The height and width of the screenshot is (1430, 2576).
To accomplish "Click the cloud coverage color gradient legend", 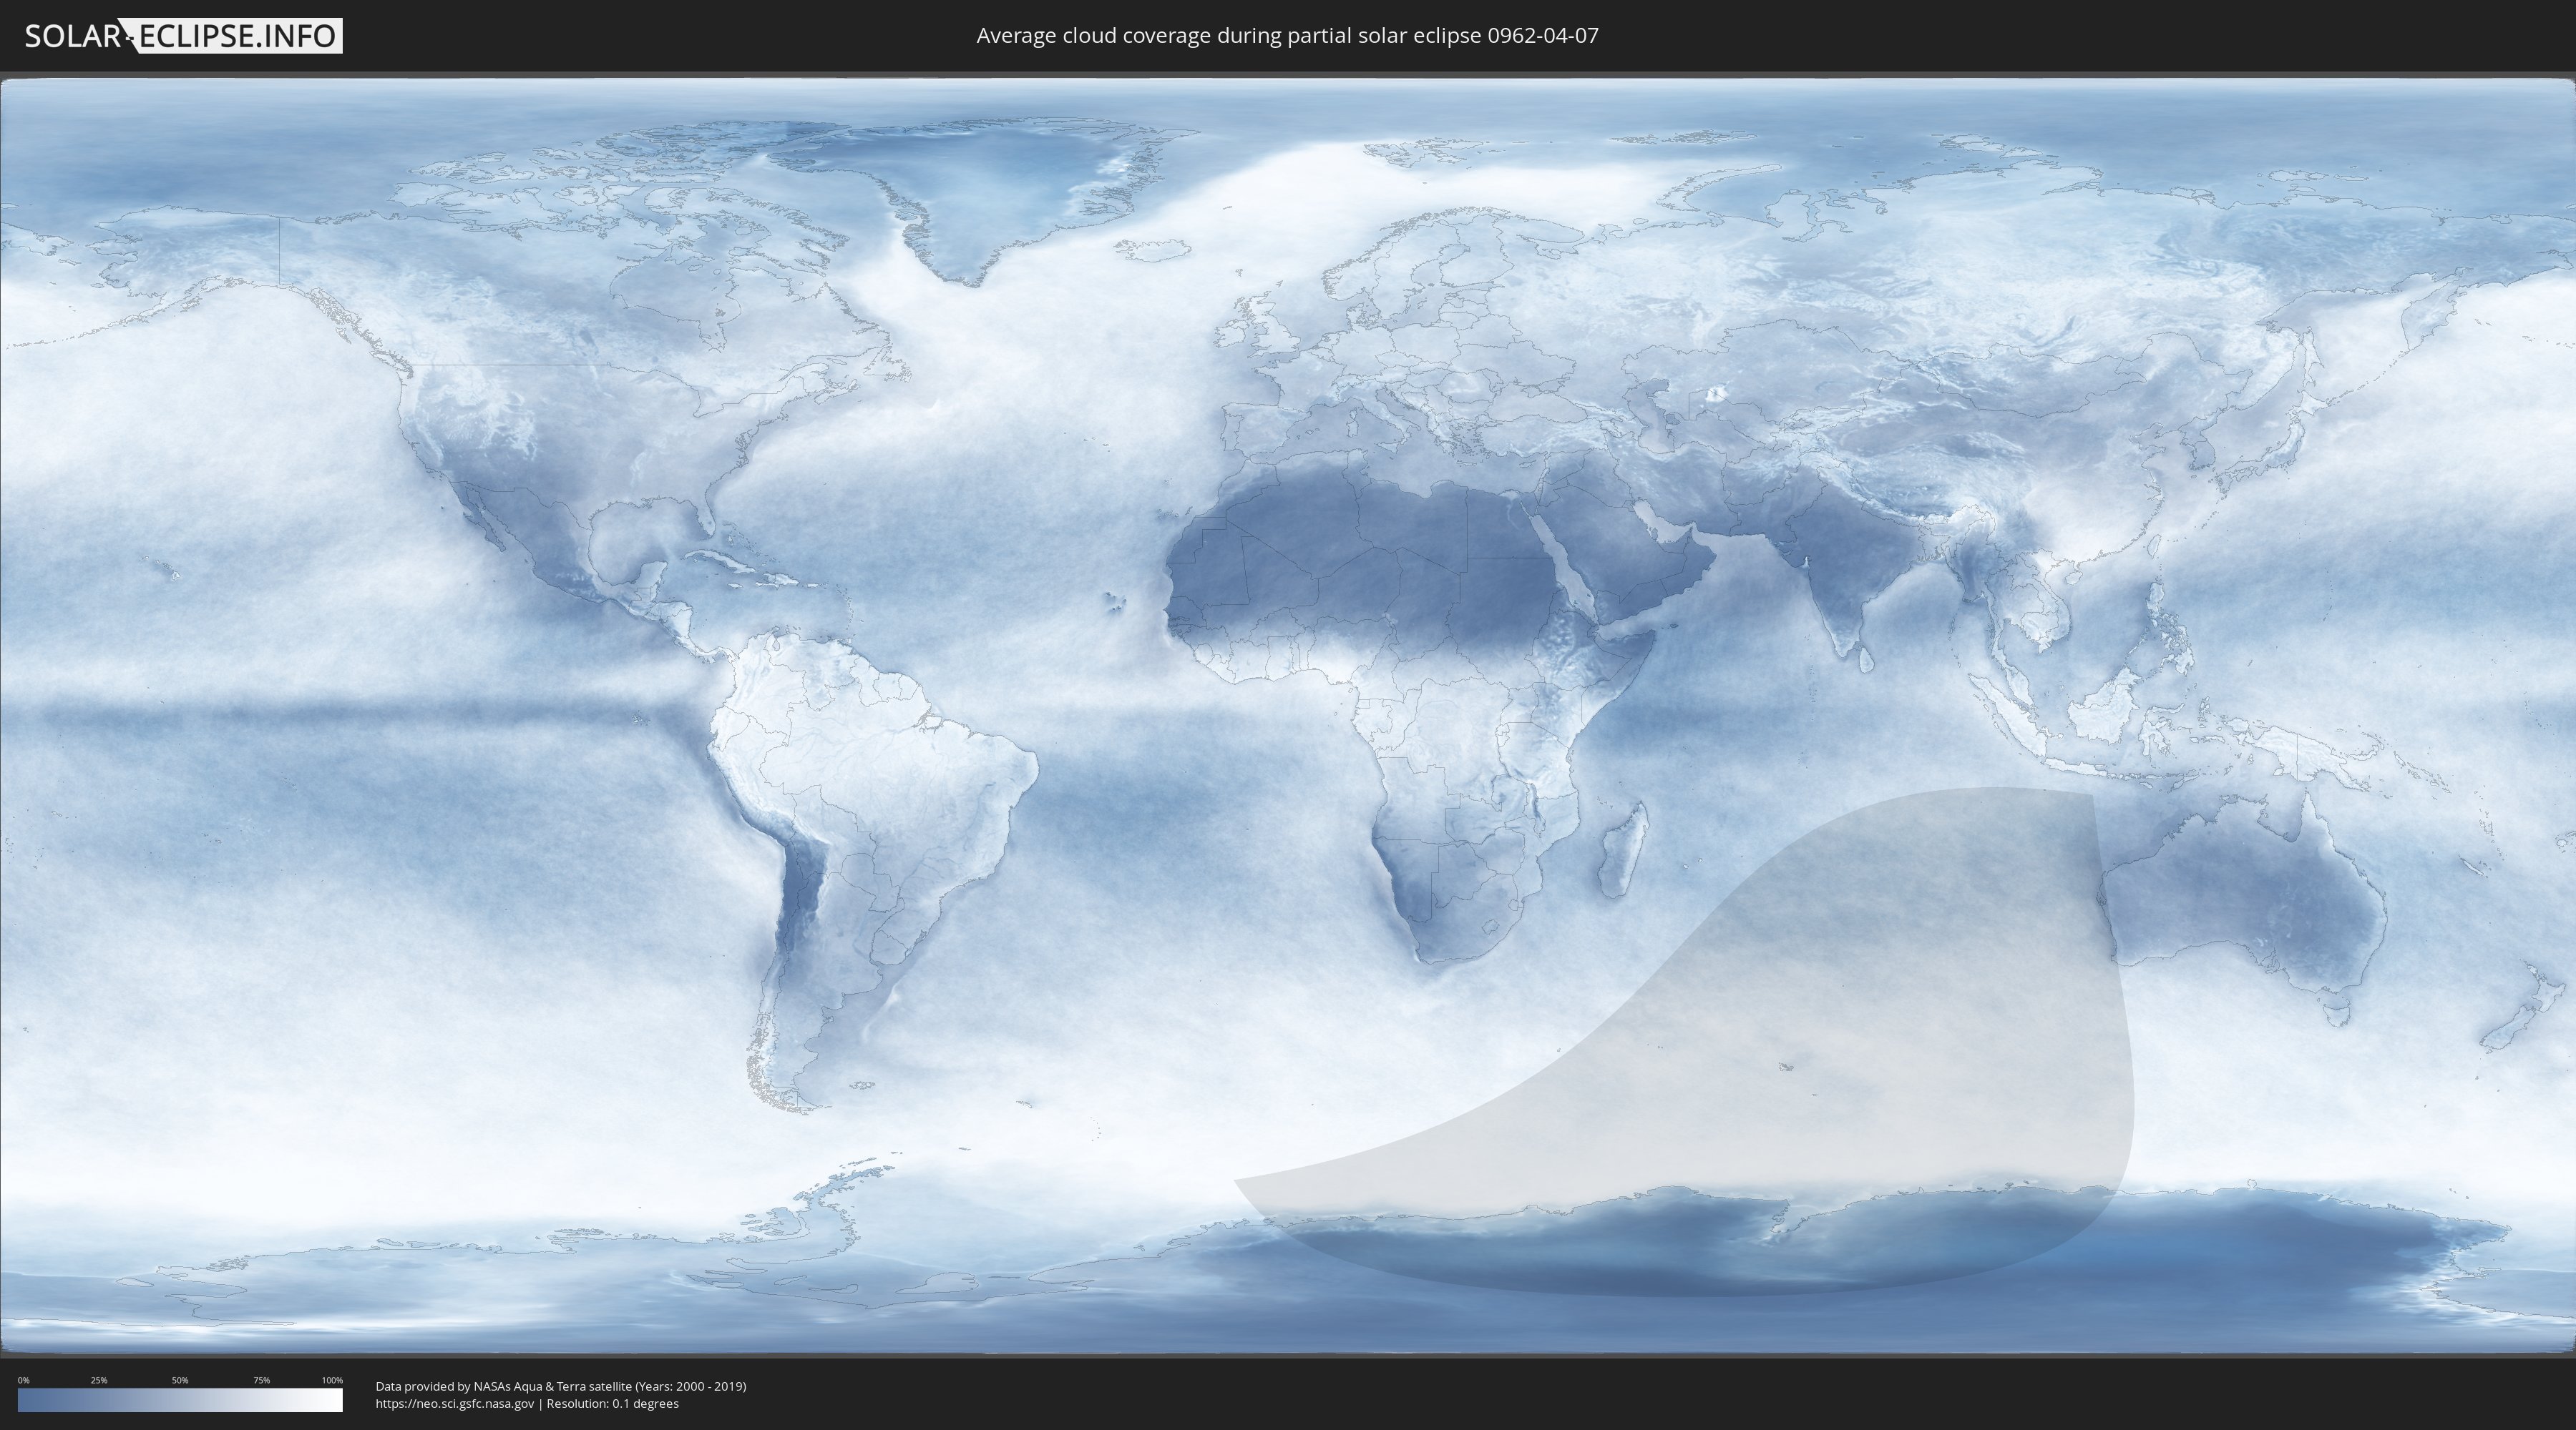I will (x=180, y=1400).
